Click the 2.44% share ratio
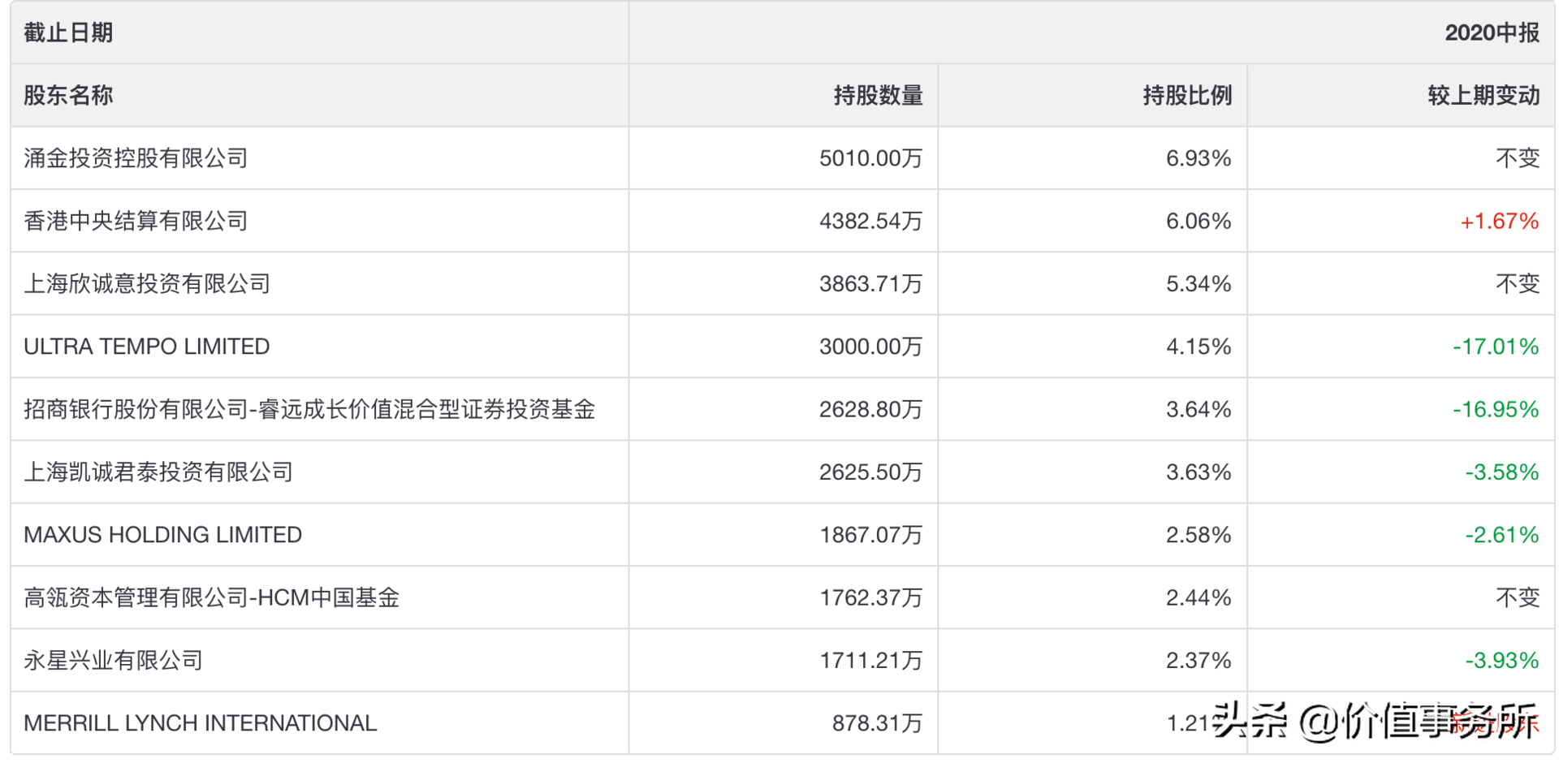This screenshot has height=763, width=1559. (1198, 597)
